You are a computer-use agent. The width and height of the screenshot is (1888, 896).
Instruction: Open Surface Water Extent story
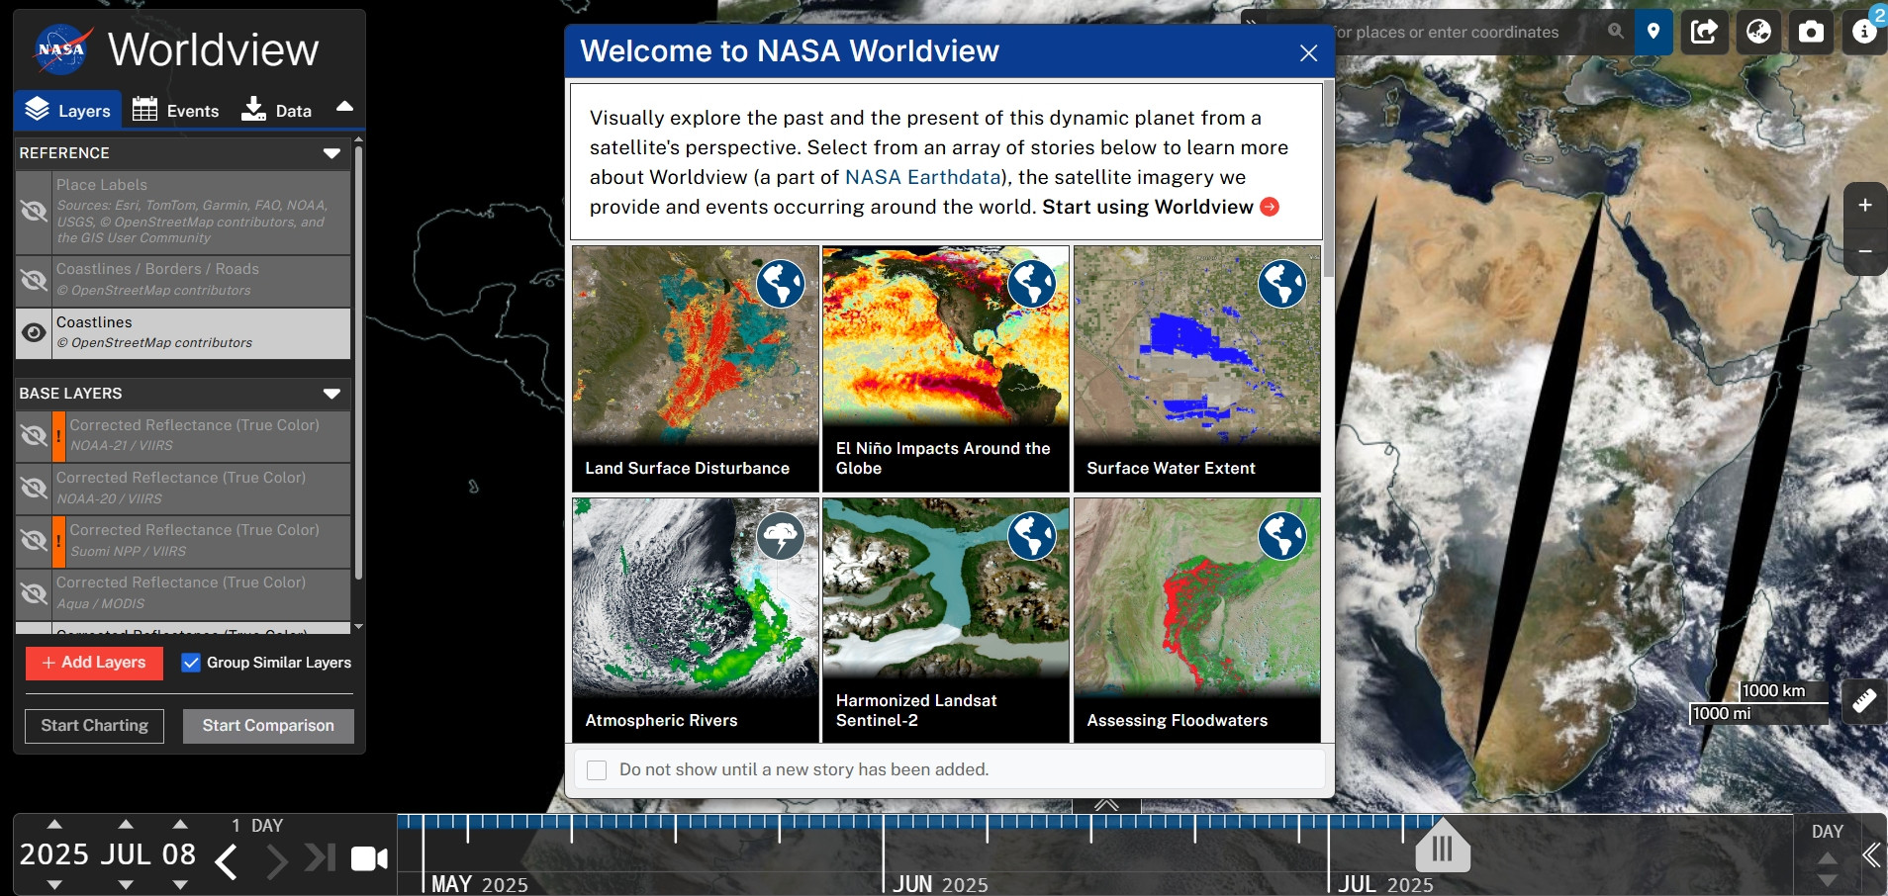click(1197, 369)
